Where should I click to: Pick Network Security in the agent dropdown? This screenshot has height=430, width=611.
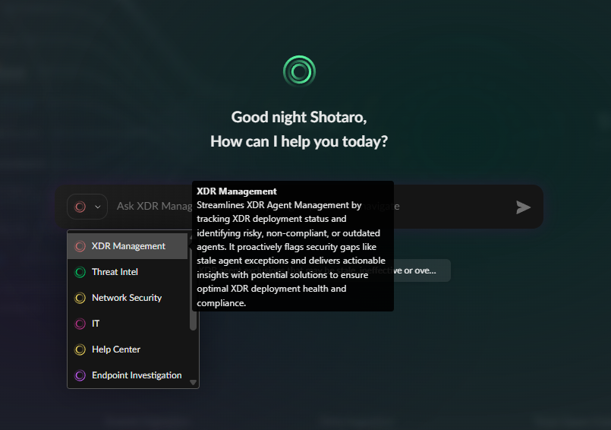click(x=127, y=298)
